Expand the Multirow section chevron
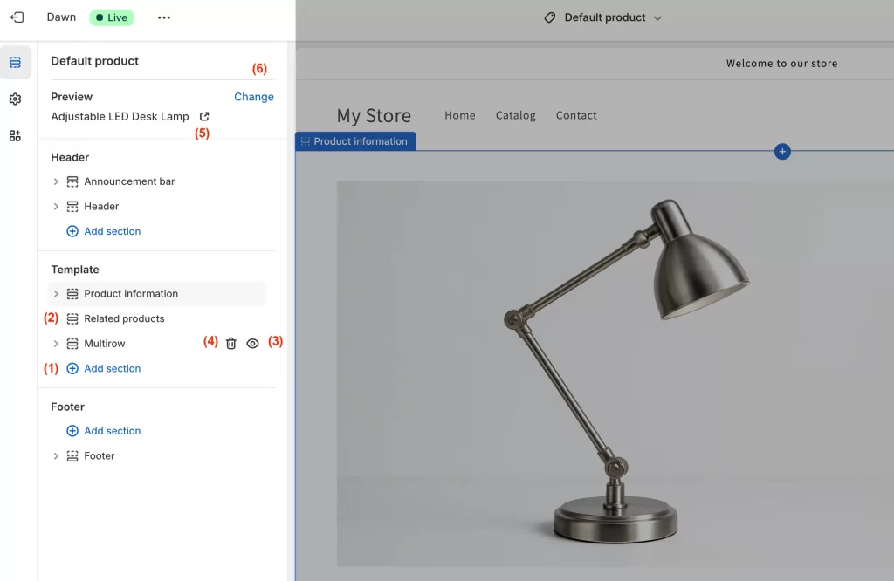 (56, 344)
